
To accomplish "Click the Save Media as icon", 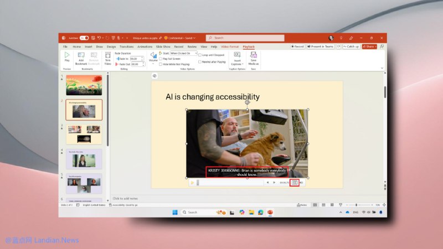I will [254, 55].
